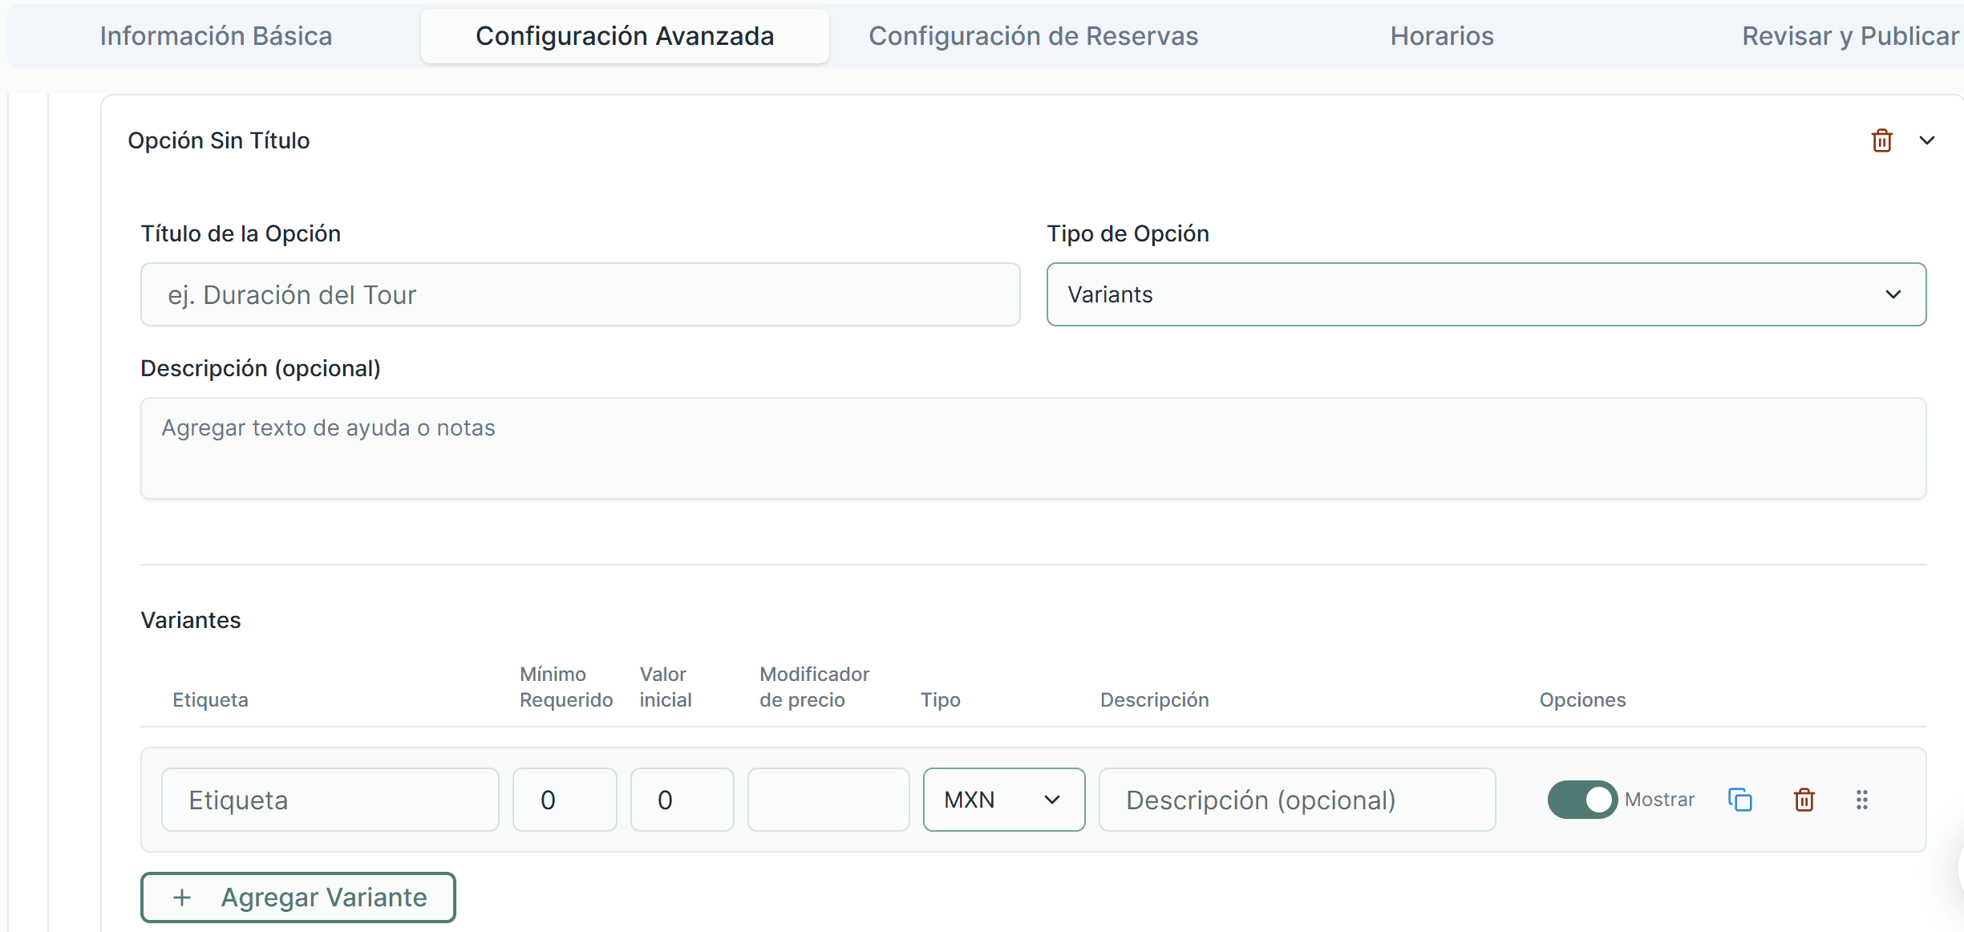Open the Horarios tab
The image size is (1964, 932).
[x=1441, y=36]
